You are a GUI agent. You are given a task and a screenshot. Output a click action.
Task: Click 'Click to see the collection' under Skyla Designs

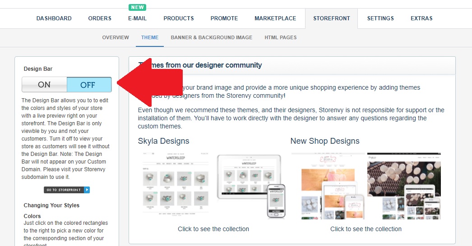pyautogui.click(x=213, y=229)
